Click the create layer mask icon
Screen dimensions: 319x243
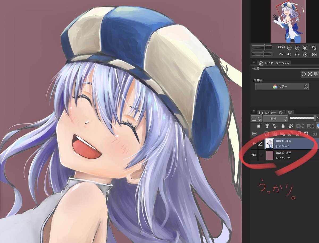pyautogui.click(x=306, y=134)
